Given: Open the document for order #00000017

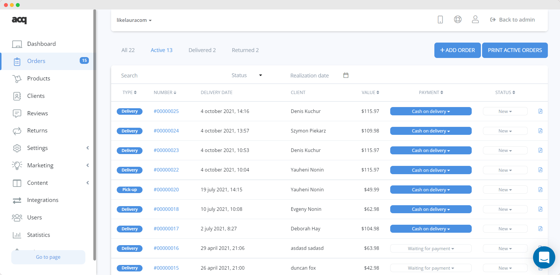Looking at the screenshot, I should (540, 229).
